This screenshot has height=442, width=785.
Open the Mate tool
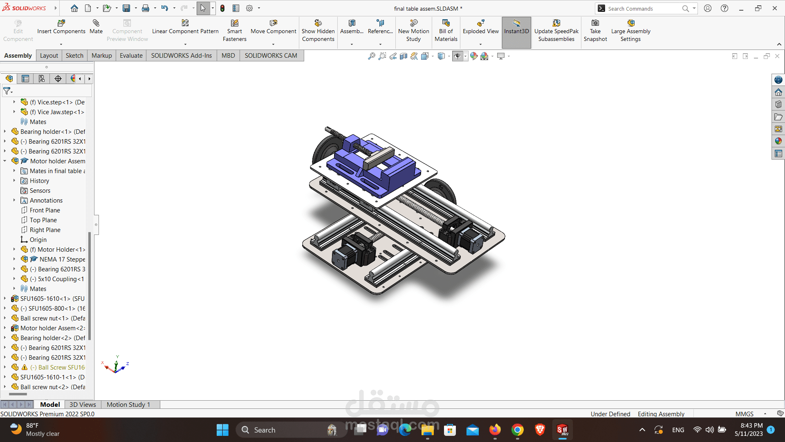pos(96,27)
